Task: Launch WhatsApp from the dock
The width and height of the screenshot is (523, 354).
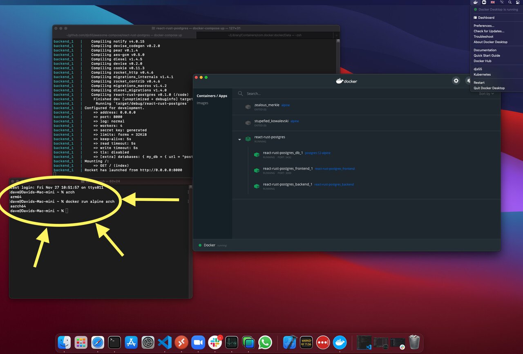Action: [x=265, y=342]
